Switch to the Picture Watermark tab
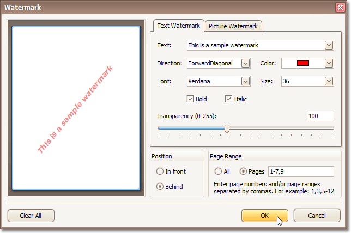Viewport: 351px width, 233px height. 233,26
